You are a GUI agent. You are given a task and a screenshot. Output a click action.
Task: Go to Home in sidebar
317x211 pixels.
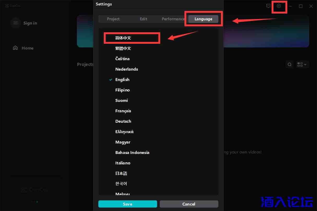27,48
